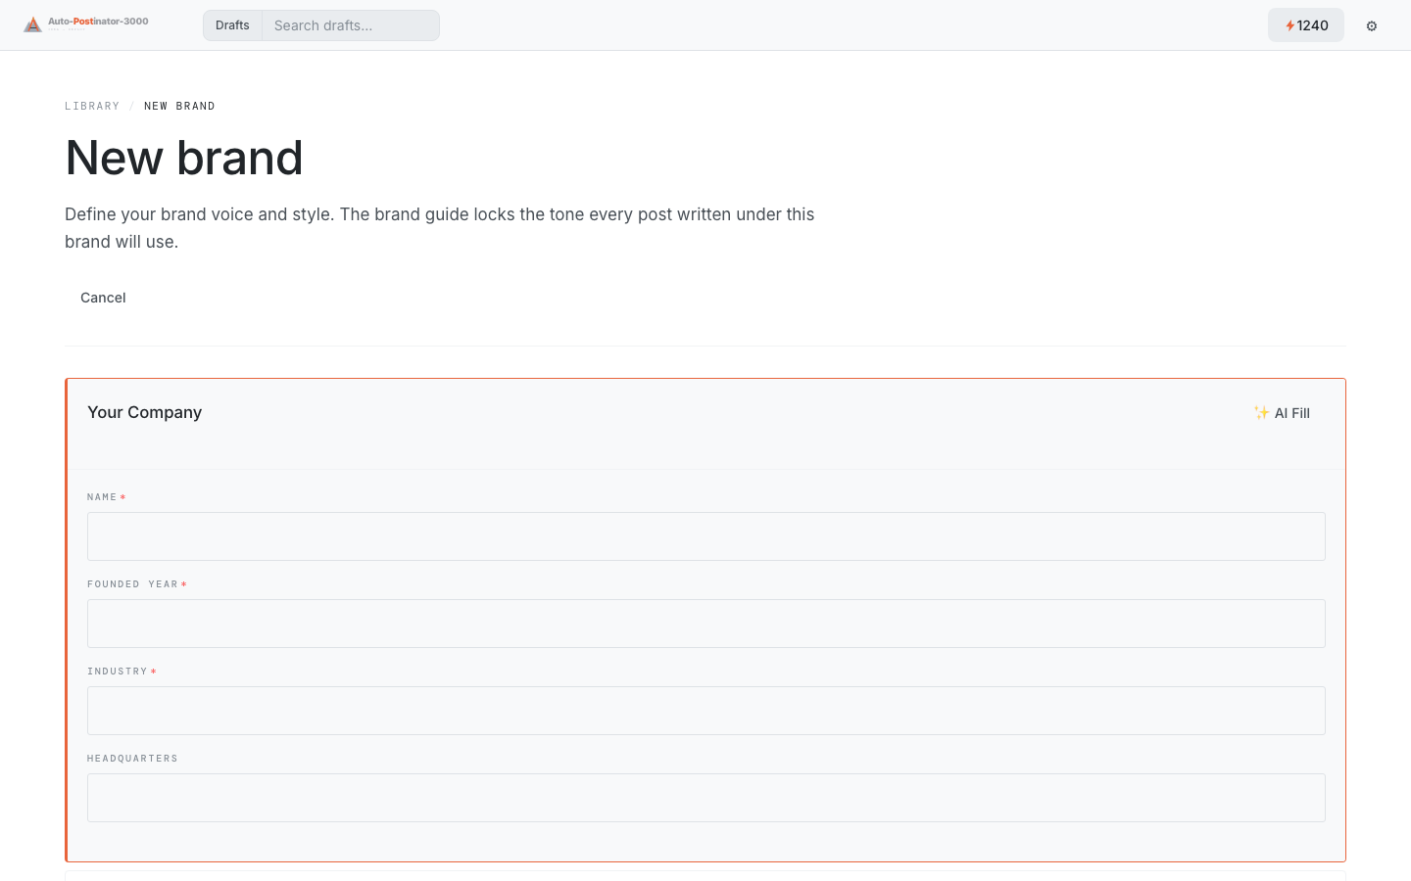
Task: Click the Industry input field
Action: click(706, 711)
